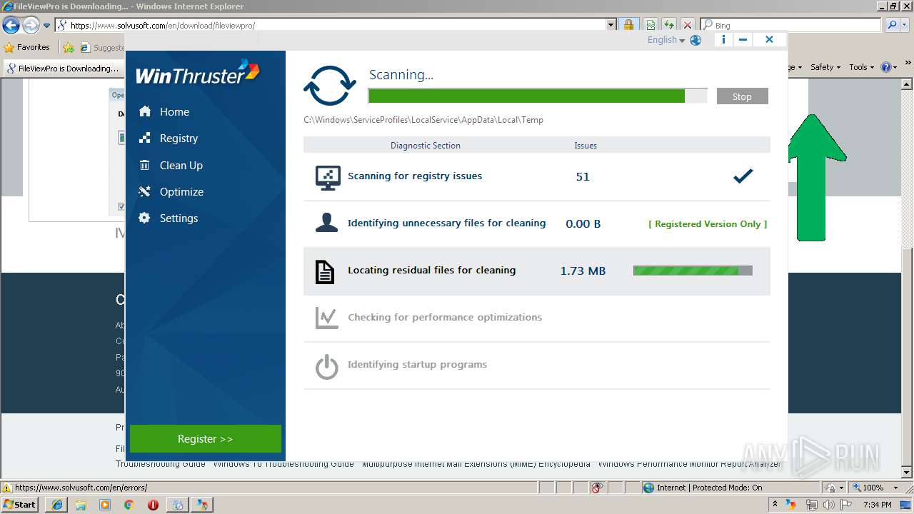Click residual files striped progress bar
914x514 pixels.
click(x=693, y=271)
